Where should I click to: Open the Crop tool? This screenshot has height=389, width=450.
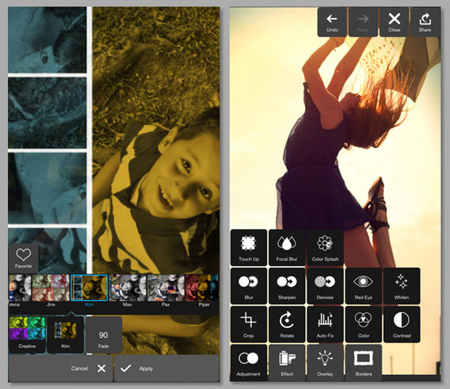[249, 324]
